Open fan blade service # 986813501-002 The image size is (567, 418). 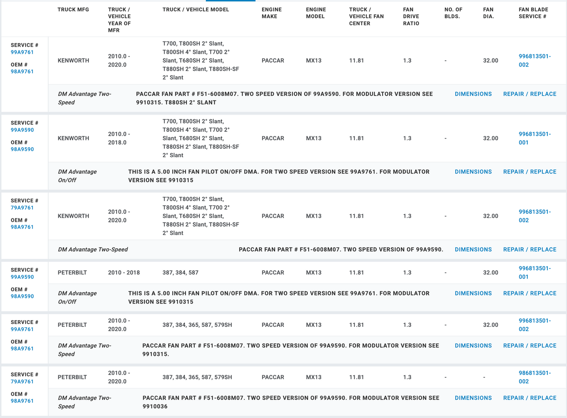[535, 377]
